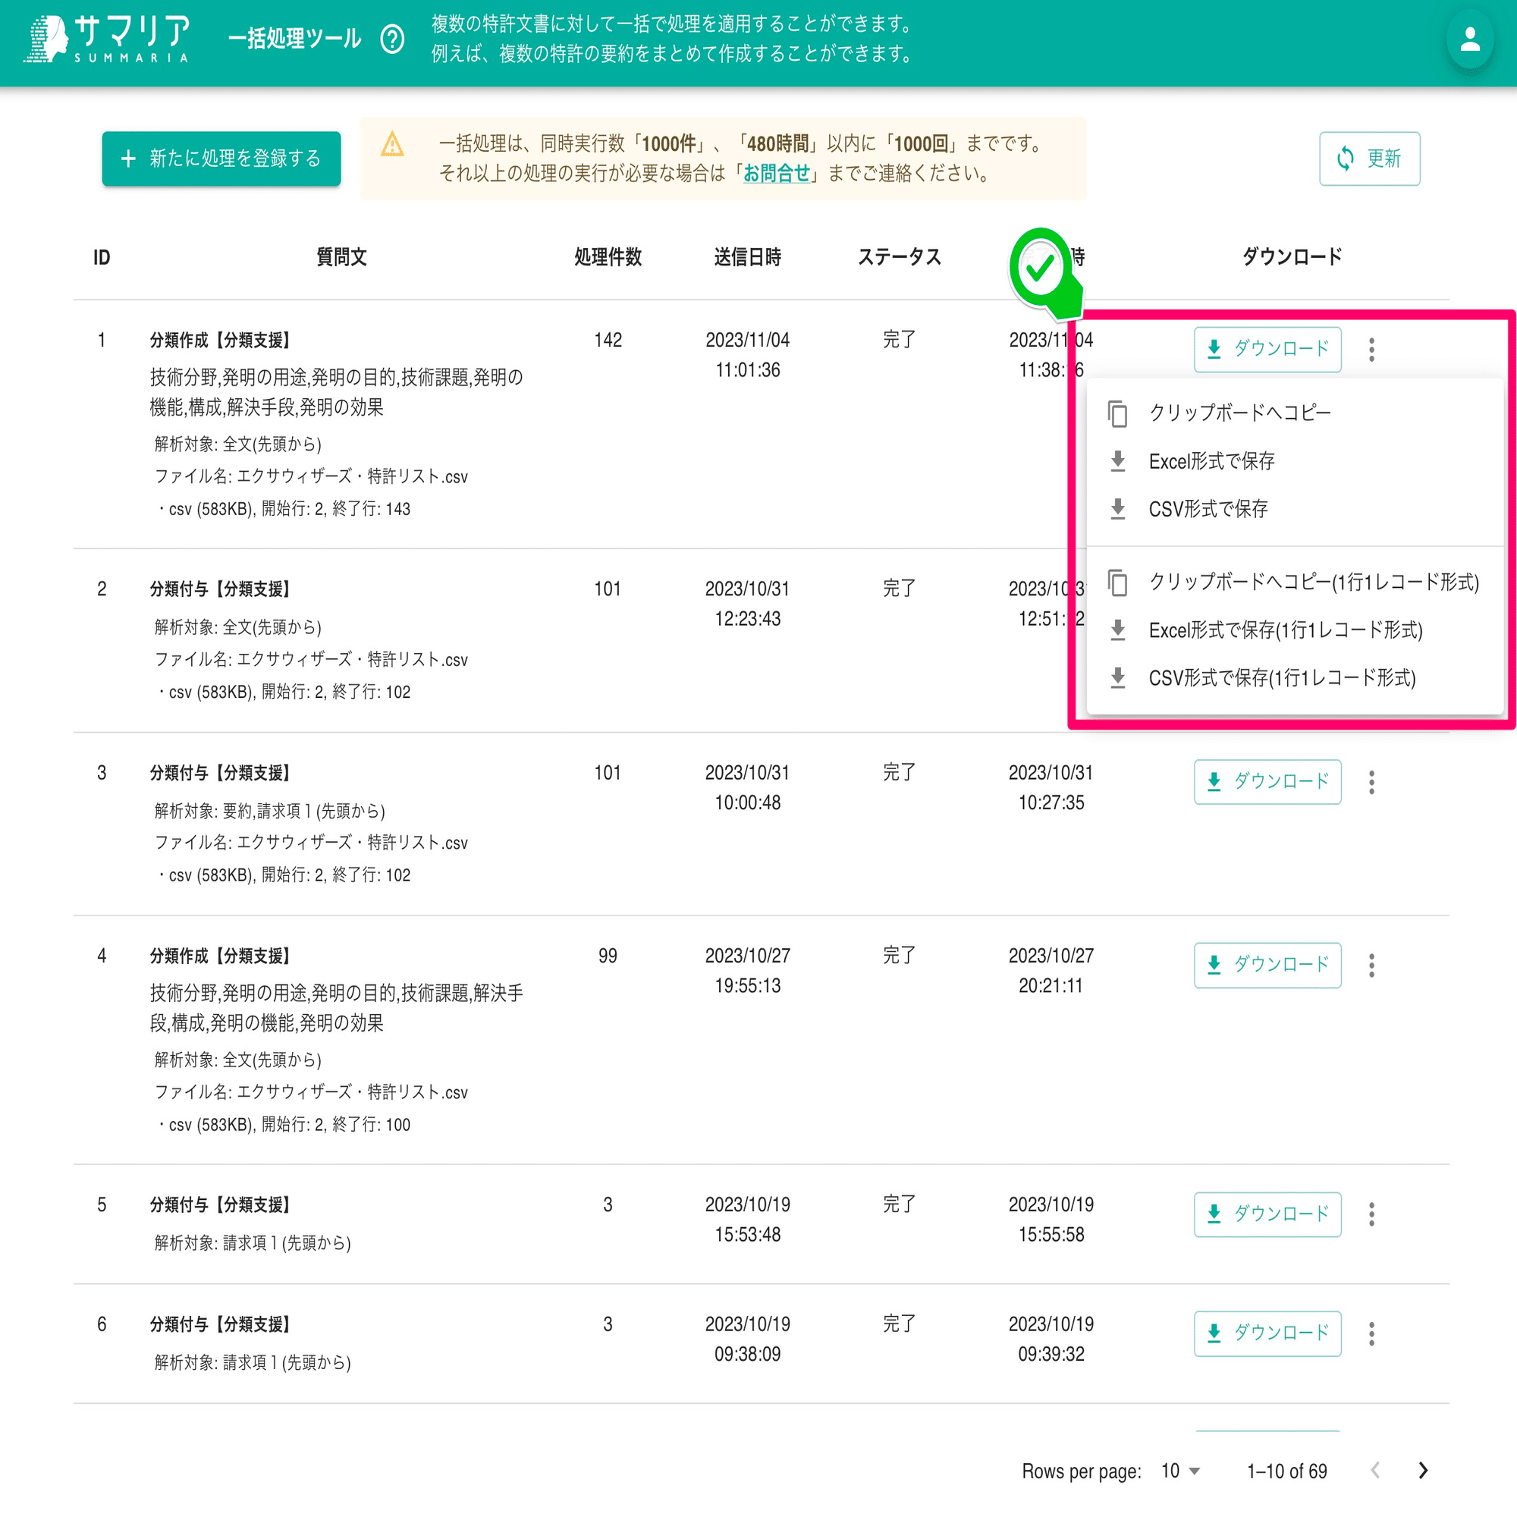Viewport: 1517px width, 1517px height.
Task: Click 新たに処理を登録する button
Action: click(x=221, y=159)
